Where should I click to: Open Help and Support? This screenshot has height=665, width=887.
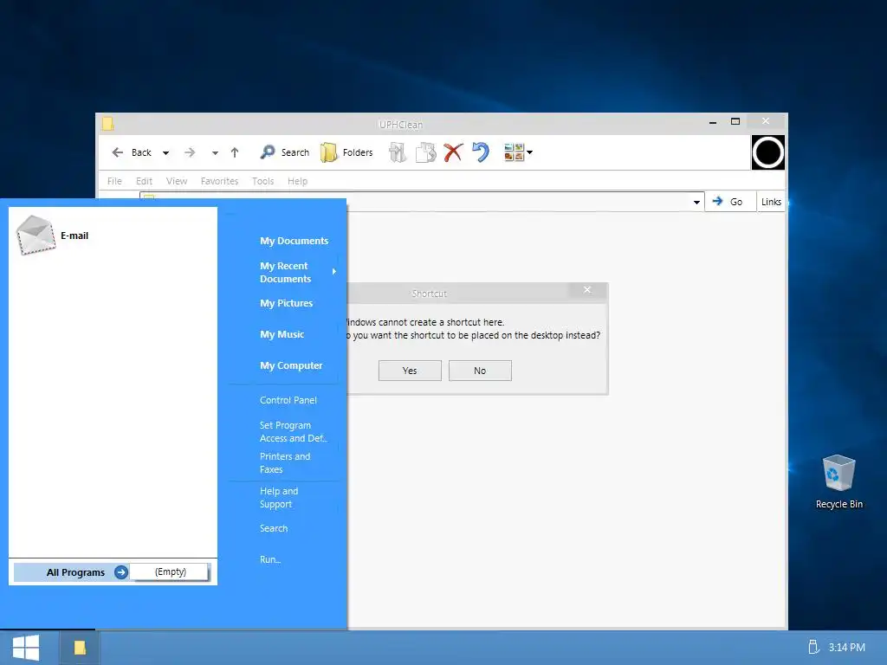[x=279, y=498]
